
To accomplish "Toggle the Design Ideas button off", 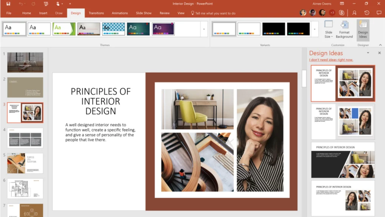I will 363,29.
